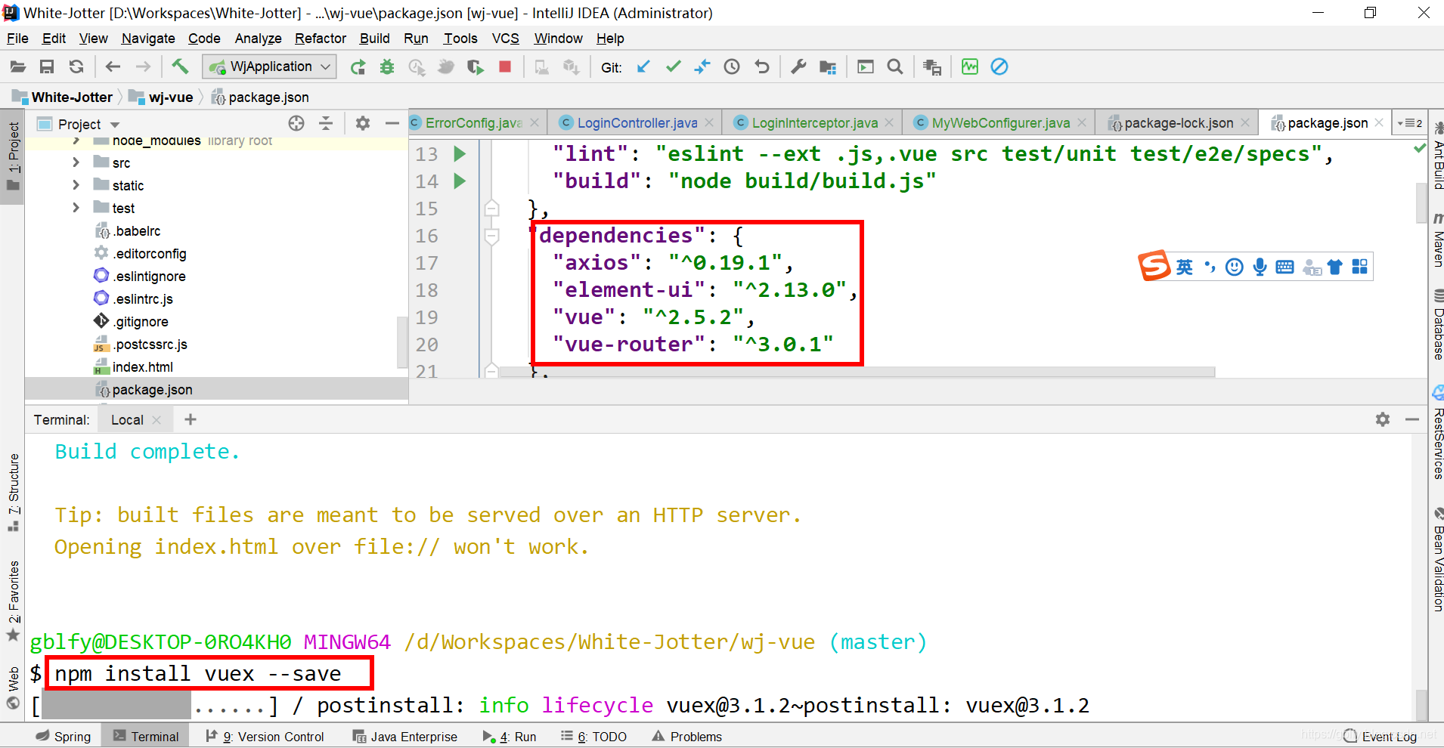The width and height of the screenshot is (1444, 748).
Task: Open the Refactor menu
Action: [321, 39]
